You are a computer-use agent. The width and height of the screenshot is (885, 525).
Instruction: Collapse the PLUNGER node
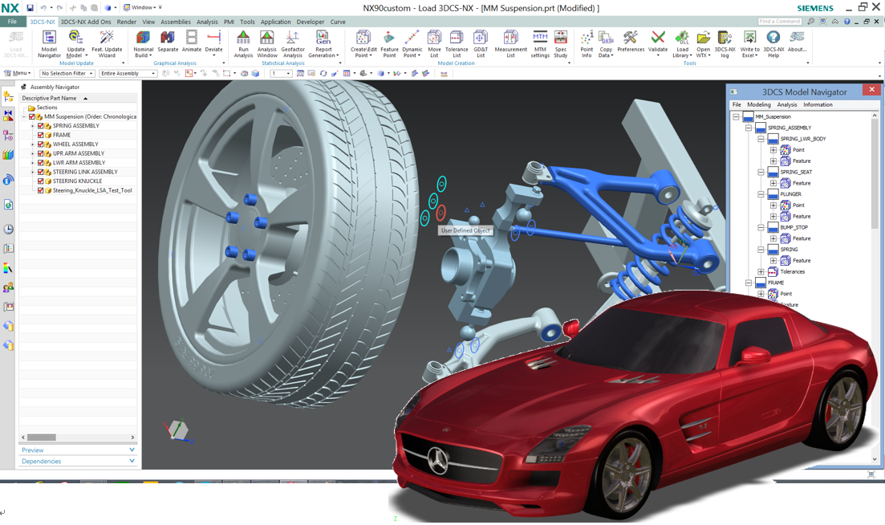point(761,194)
